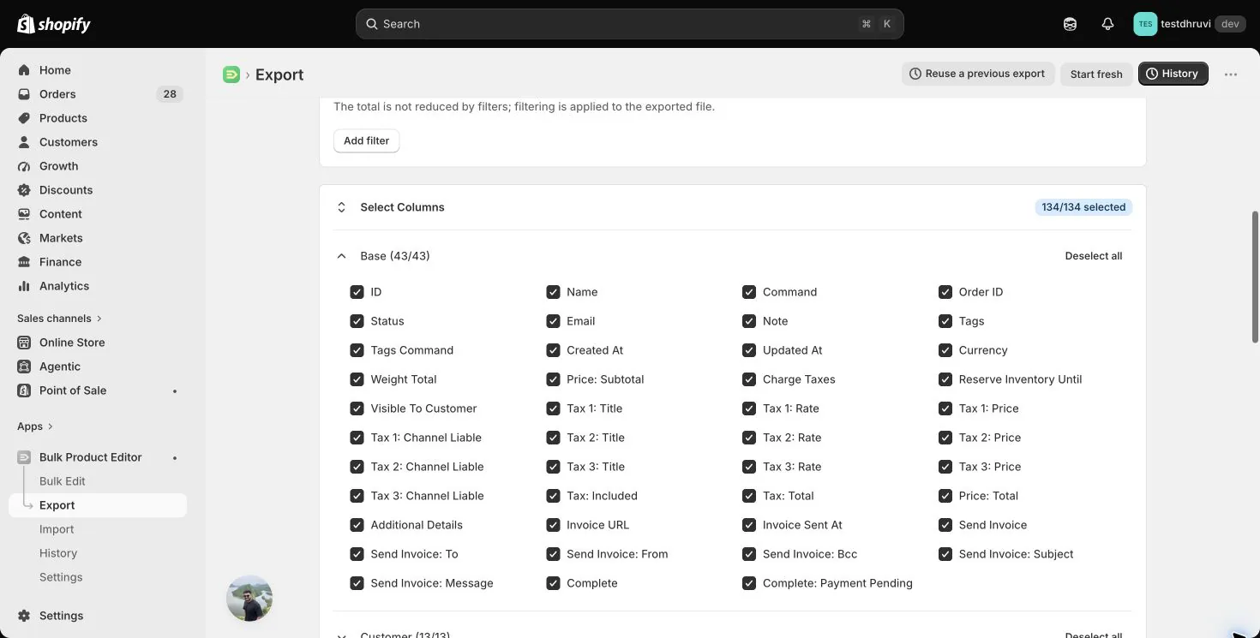
Task: Click the Markets globe icon
Action: click(x=24, y=238)
